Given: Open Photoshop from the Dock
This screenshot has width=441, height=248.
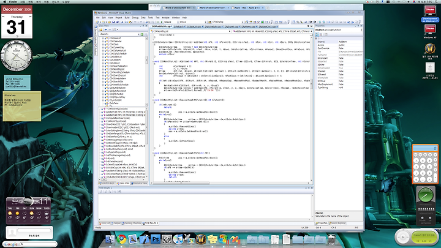Looking at the screenshot, I should pos(155,239).
